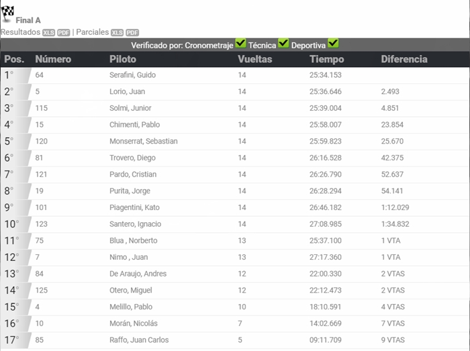Click the Deportiva verified checkmark

pyautogui.click(x=333, y=44)
